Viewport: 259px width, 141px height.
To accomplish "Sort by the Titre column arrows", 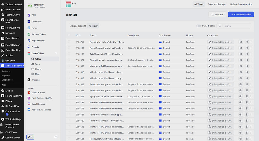I will (x=96, y=35).
